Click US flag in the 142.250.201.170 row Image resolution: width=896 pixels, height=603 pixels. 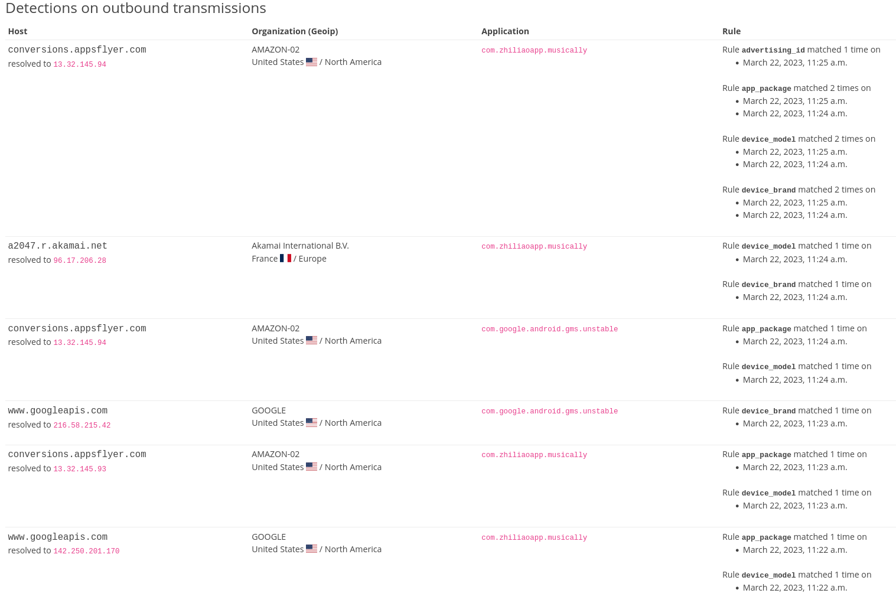[311, 549]
